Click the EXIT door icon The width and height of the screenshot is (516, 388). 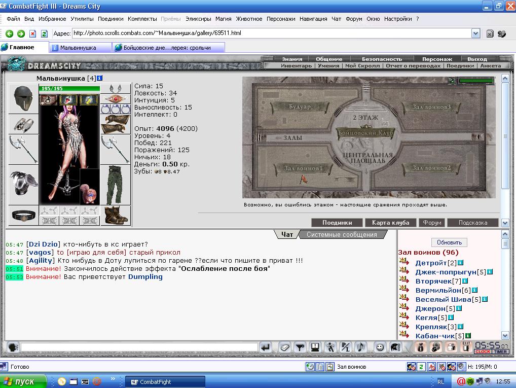(x=466, y=347)
